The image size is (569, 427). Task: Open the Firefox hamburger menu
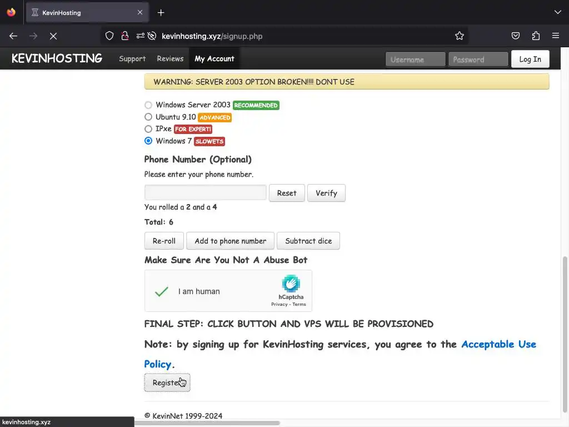556,36
